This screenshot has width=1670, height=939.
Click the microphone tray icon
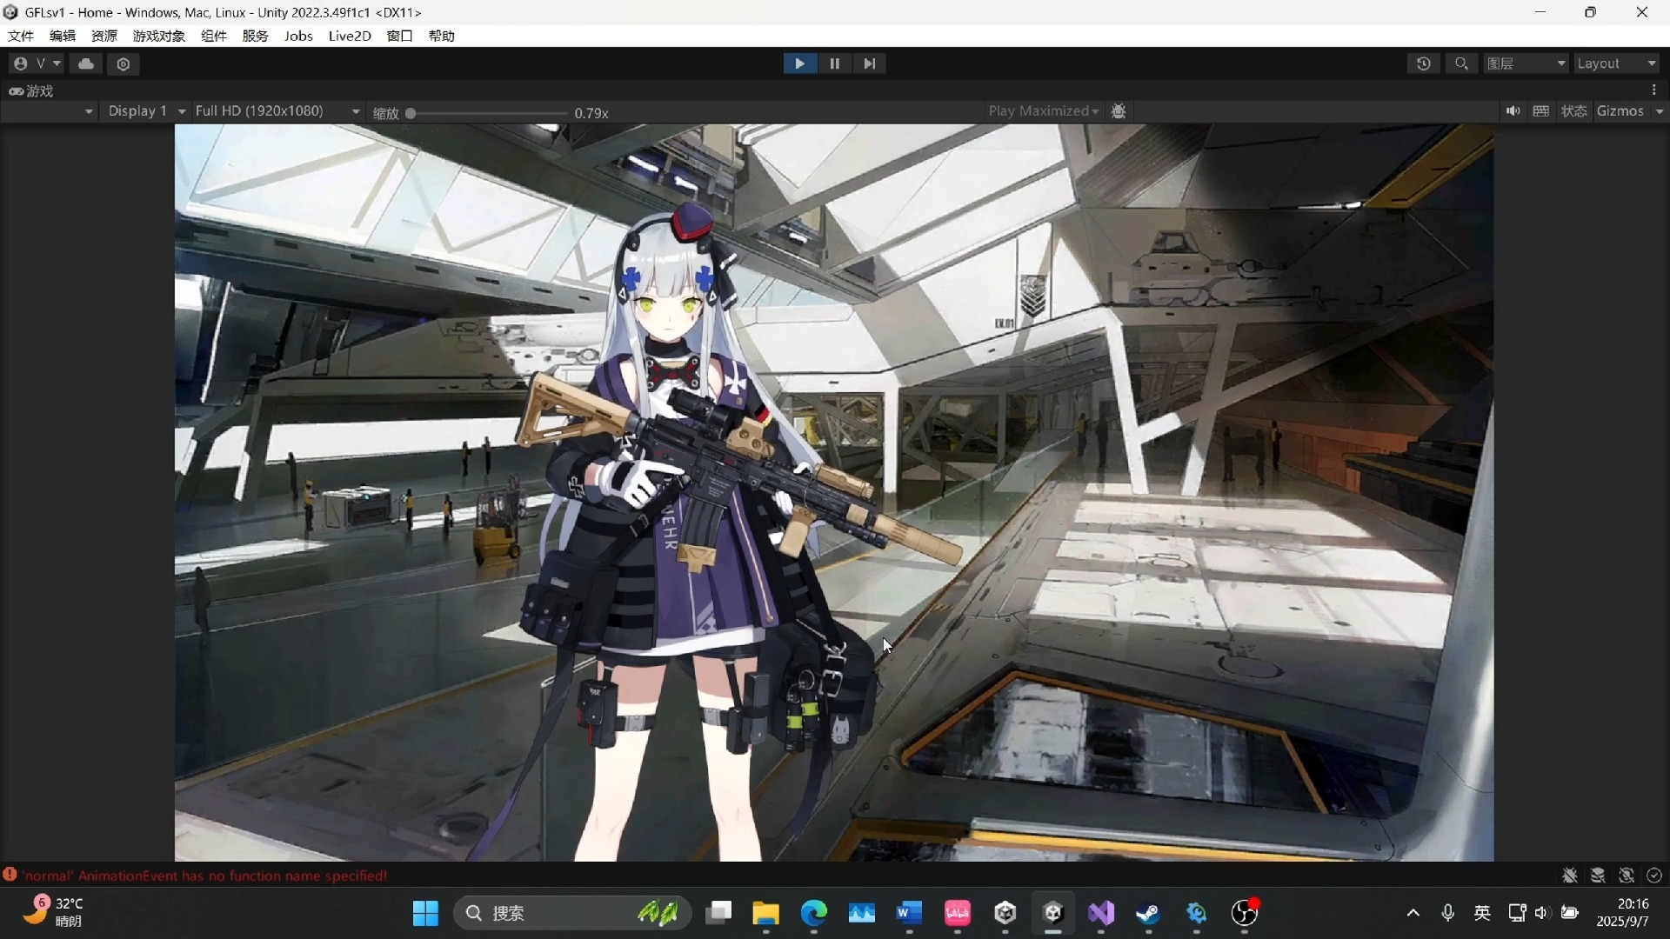(x=1448, y=913)
